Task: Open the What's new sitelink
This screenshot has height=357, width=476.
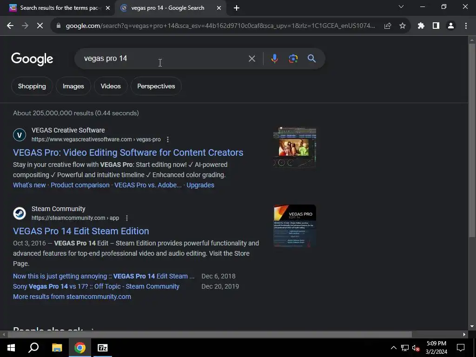Action: [29, 185]
